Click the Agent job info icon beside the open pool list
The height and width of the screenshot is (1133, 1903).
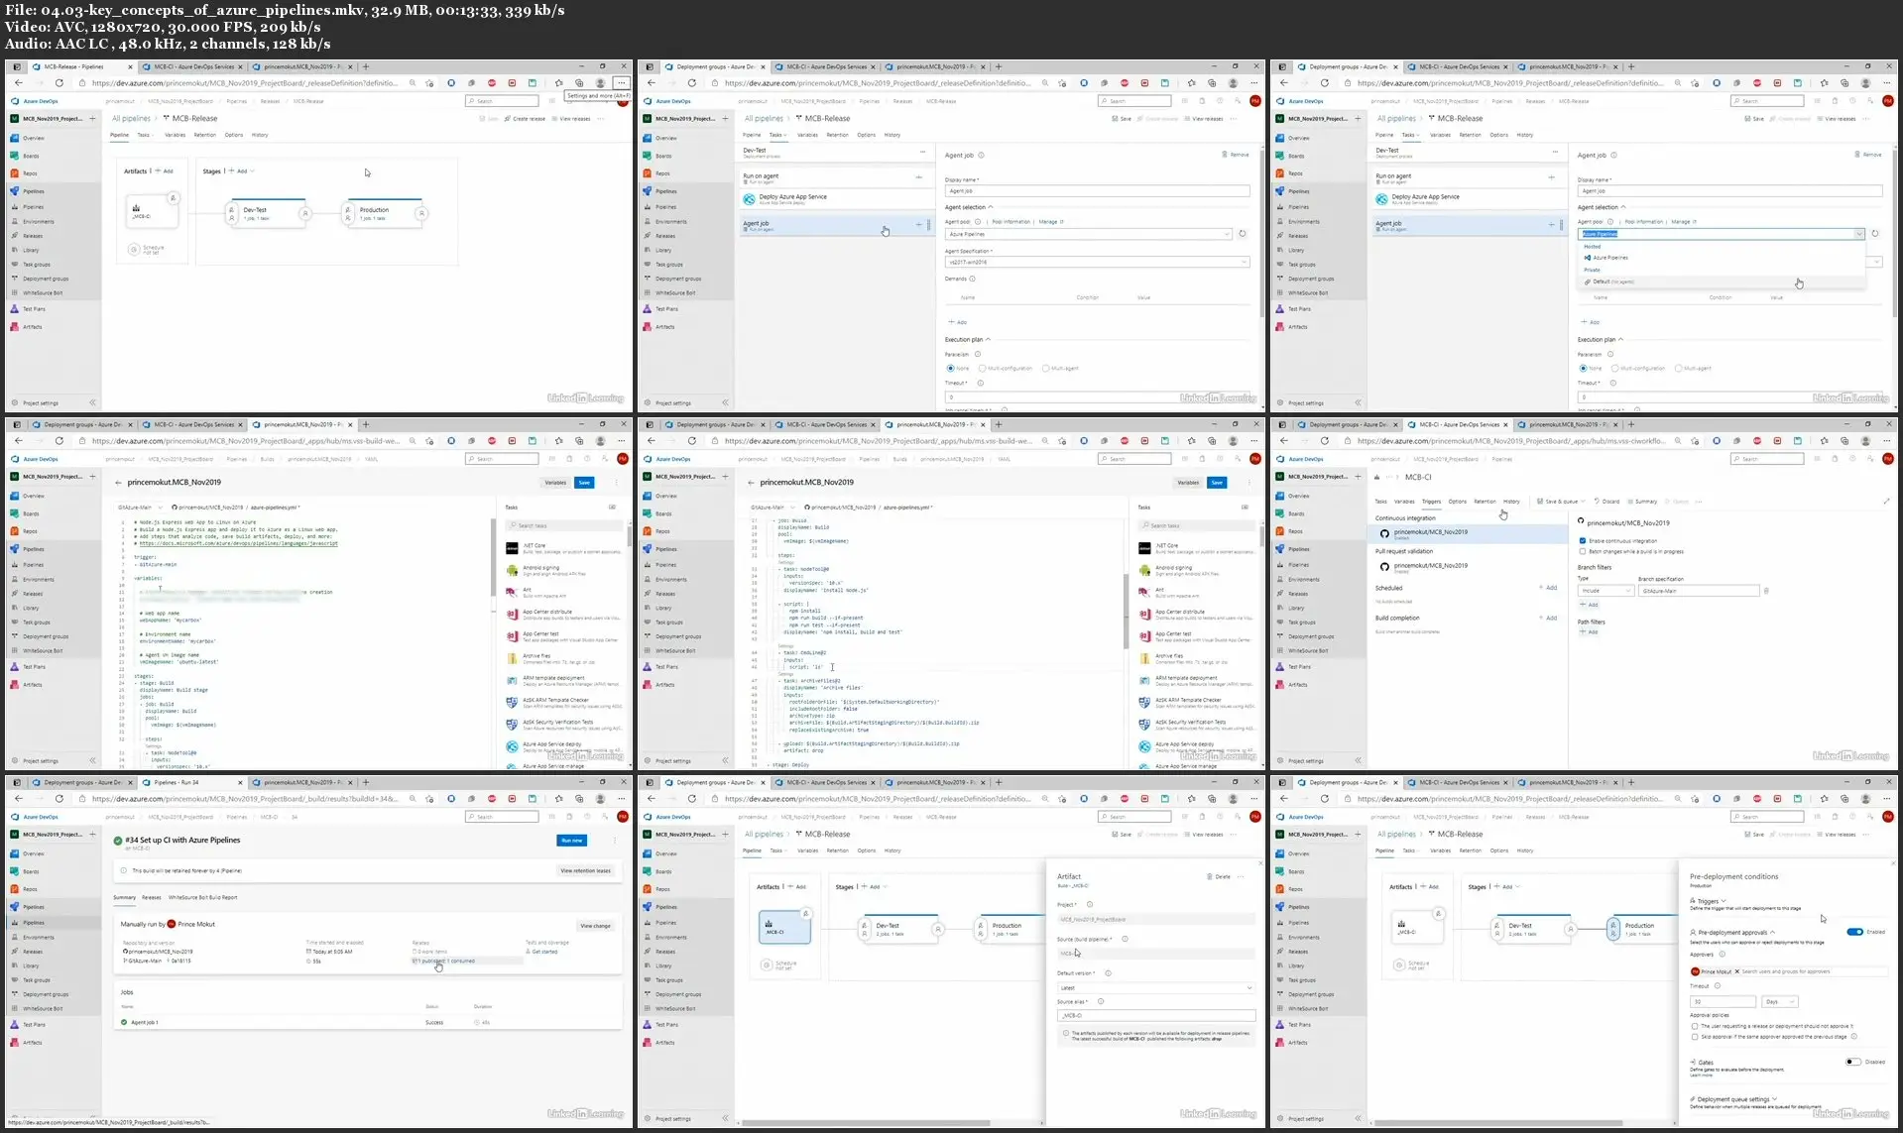point(1613,156)
